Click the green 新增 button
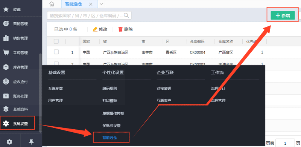Image resolution: width=301 pixels, height=147 pixels. coord(283,15)
